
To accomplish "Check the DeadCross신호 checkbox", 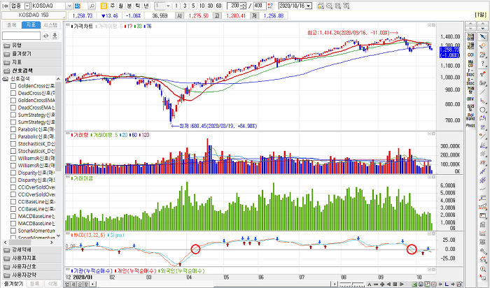I will (x=13, y=93).
